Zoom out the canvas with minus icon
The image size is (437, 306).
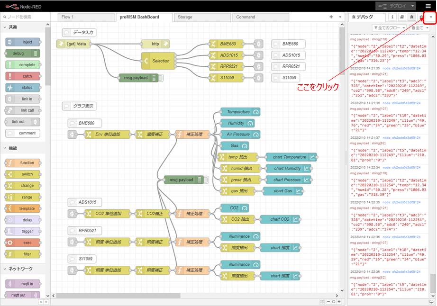click(x=328, y=301)
